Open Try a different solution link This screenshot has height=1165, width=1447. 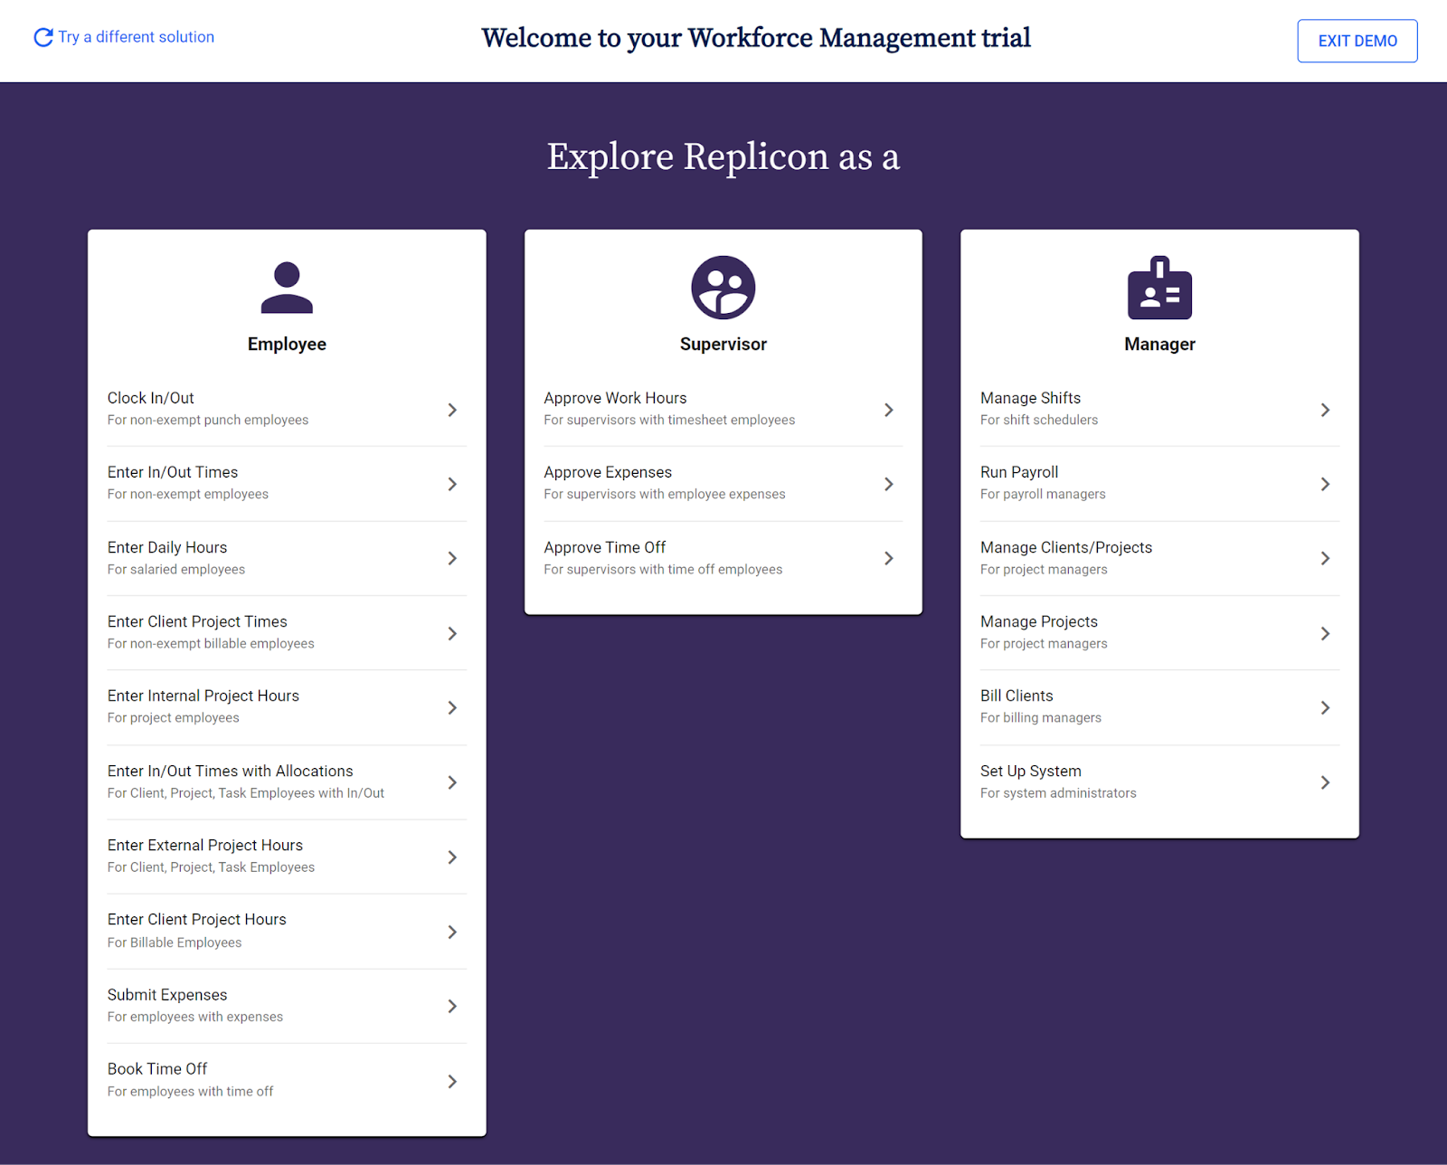(x=137, y=37)
